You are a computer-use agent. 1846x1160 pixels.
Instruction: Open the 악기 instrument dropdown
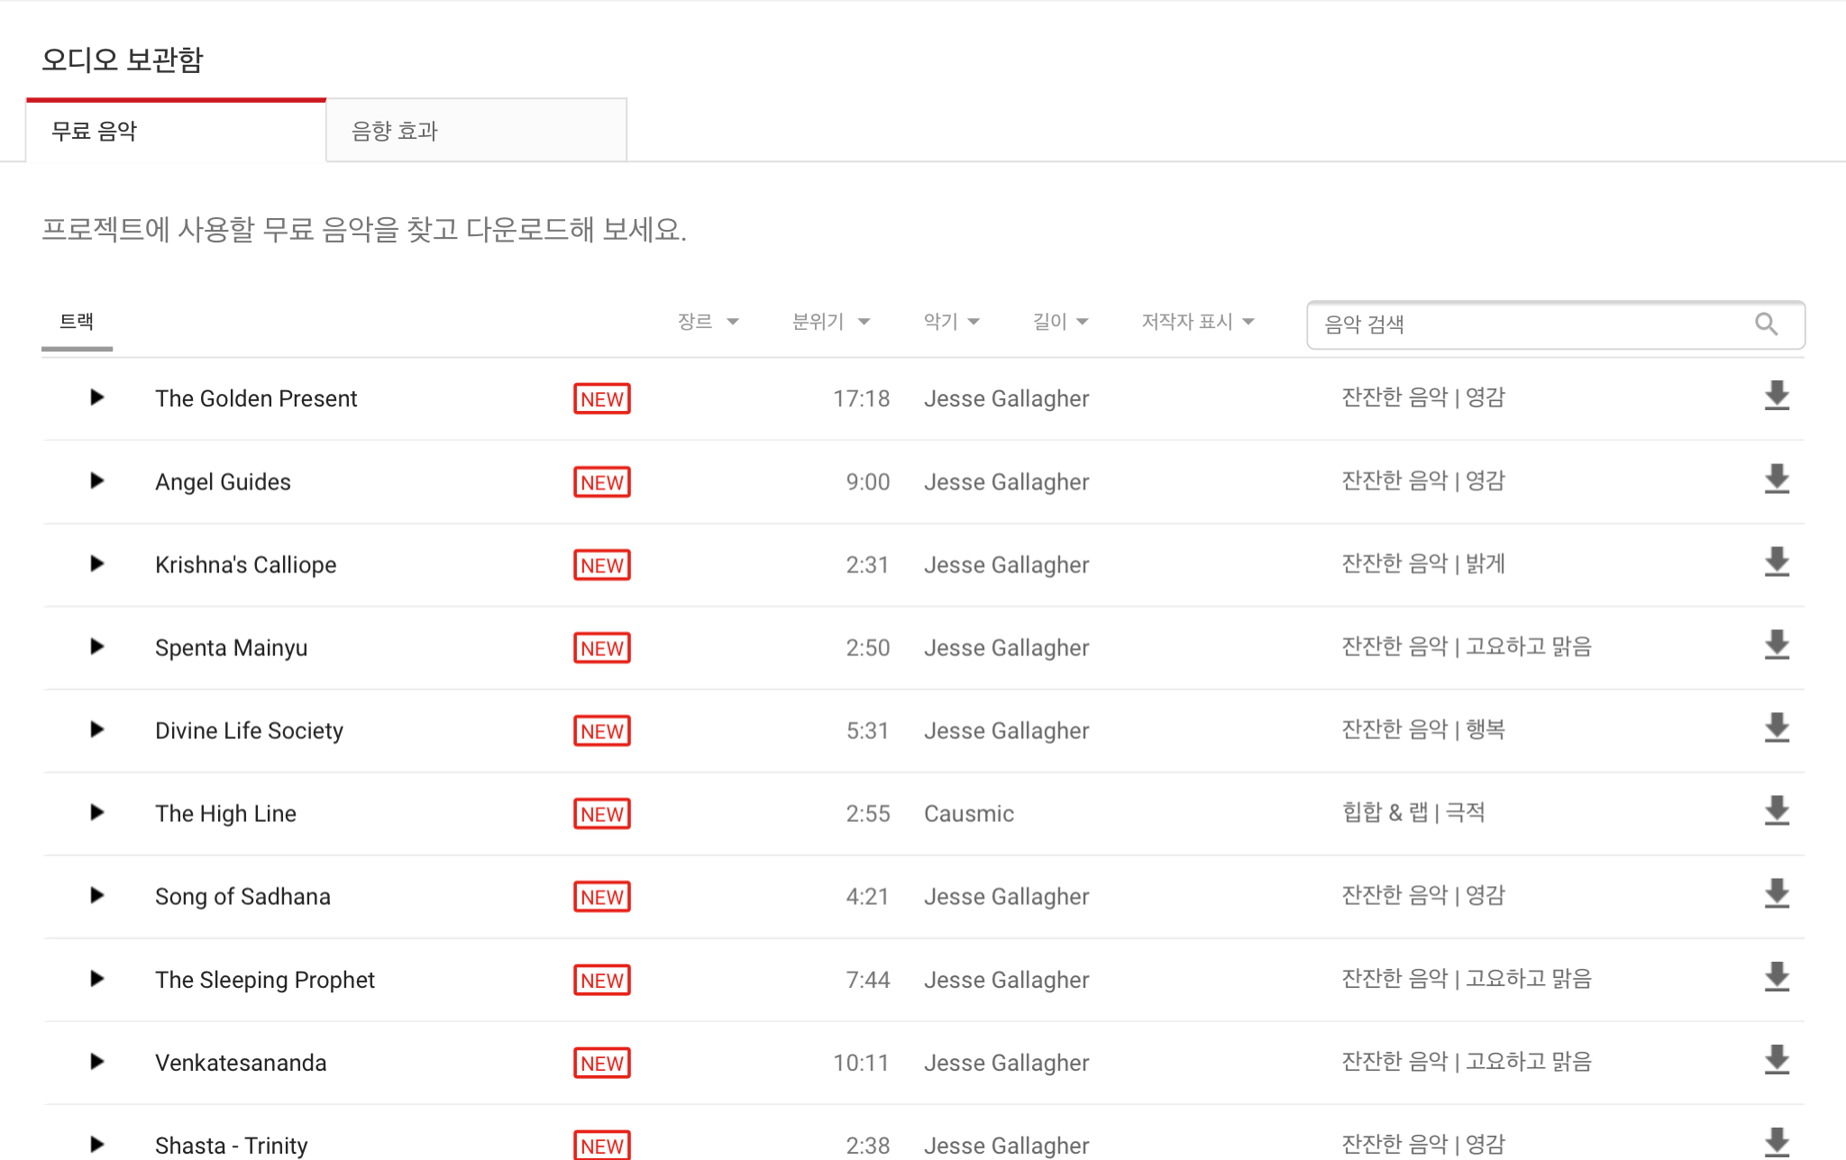pyautogui.click(x=951, y=322)
